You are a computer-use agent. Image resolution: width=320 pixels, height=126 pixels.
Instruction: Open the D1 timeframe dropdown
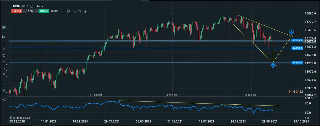[x=40, y=6]
